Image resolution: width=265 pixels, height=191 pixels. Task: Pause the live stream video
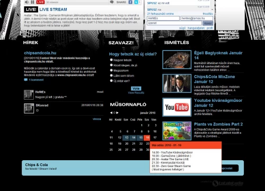tap(32, 2)
